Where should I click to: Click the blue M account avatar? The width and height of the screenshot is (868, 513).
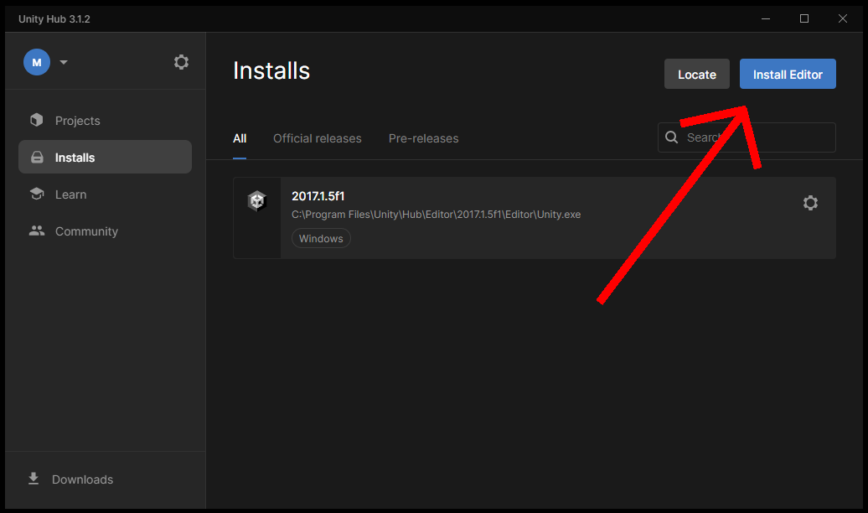pos(37,62)
